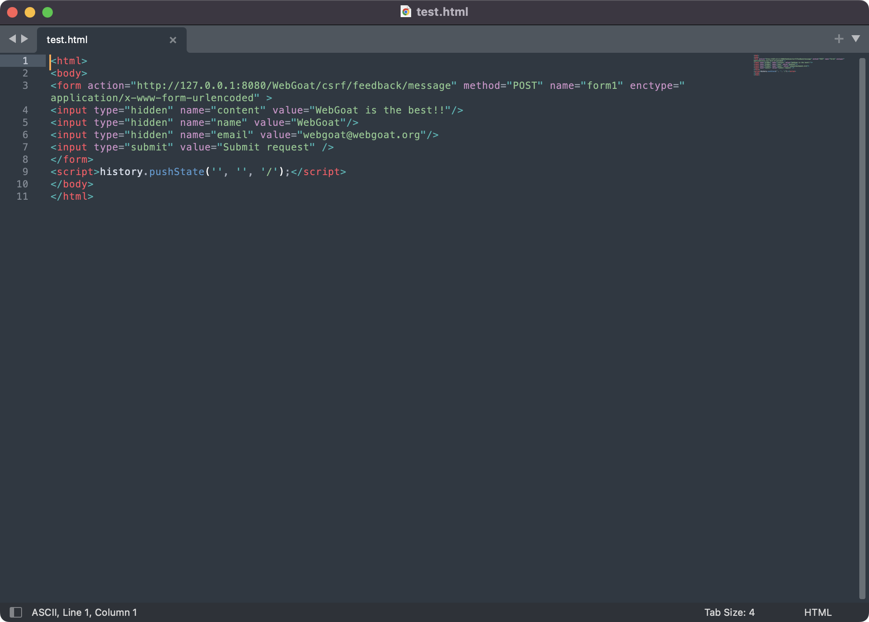Viewport: 869px width, 622px height.
Task: Select the test.html tab
Action: click(x=112, y=40)
